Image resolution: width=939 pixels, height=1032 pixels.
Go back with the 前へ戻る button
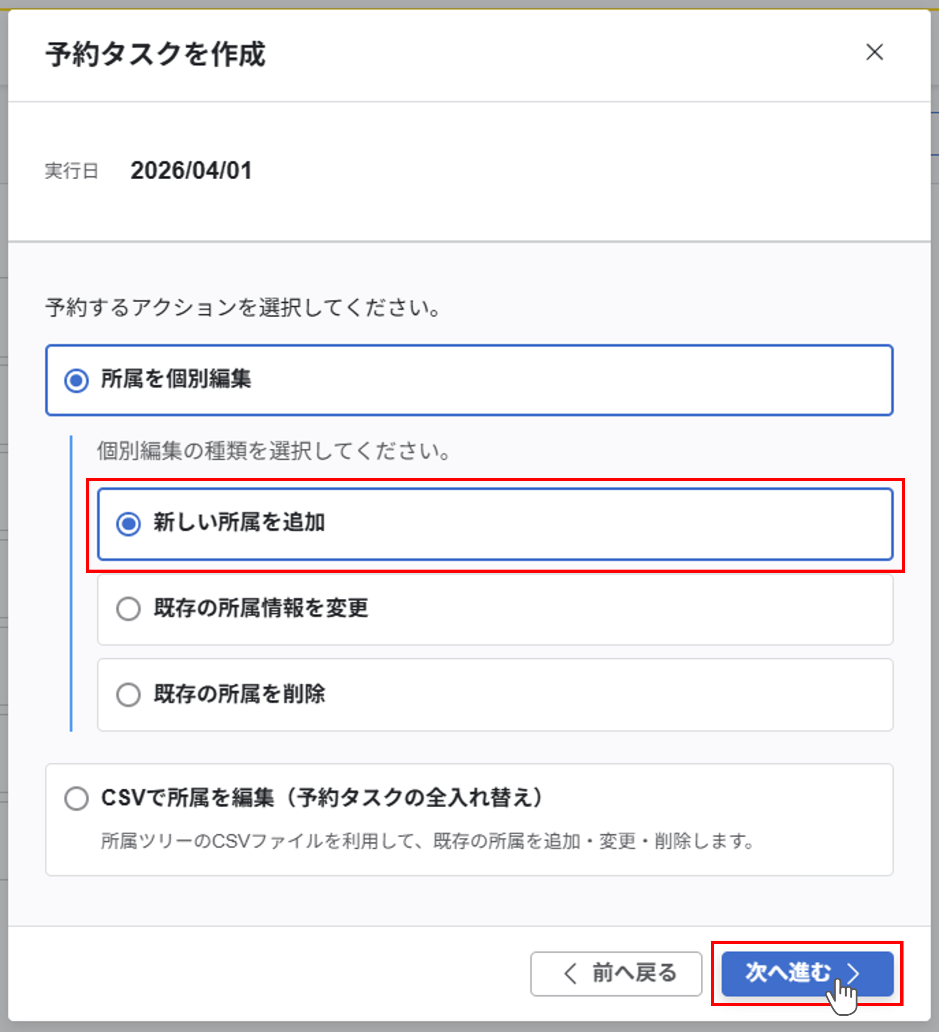click(616, 973)
